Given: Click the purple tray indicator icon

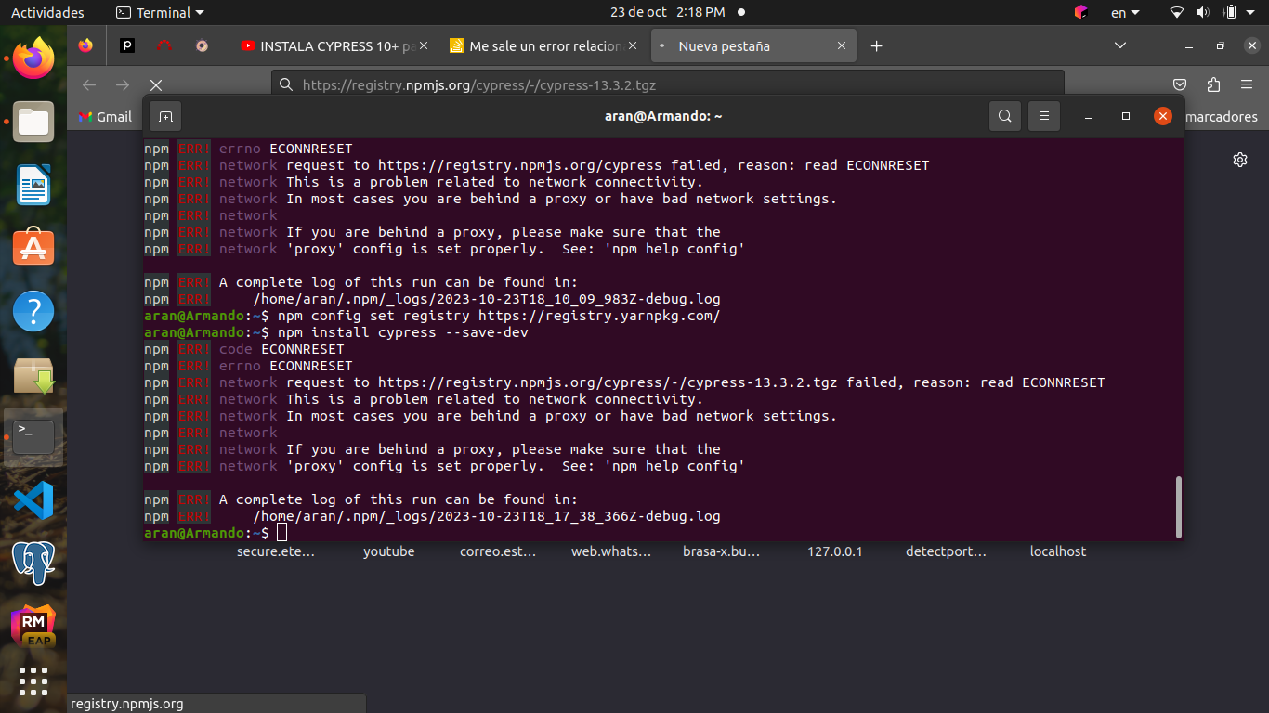Looking at the screenshot, I should tap(1080, 12).
